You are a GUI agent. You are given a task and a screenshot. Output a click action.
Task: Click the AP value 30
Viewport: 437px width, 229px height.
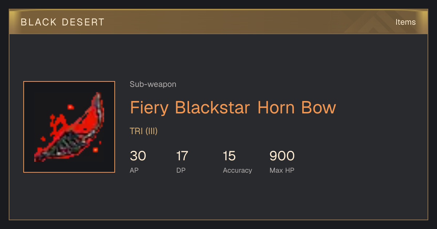tap(138, 156)
